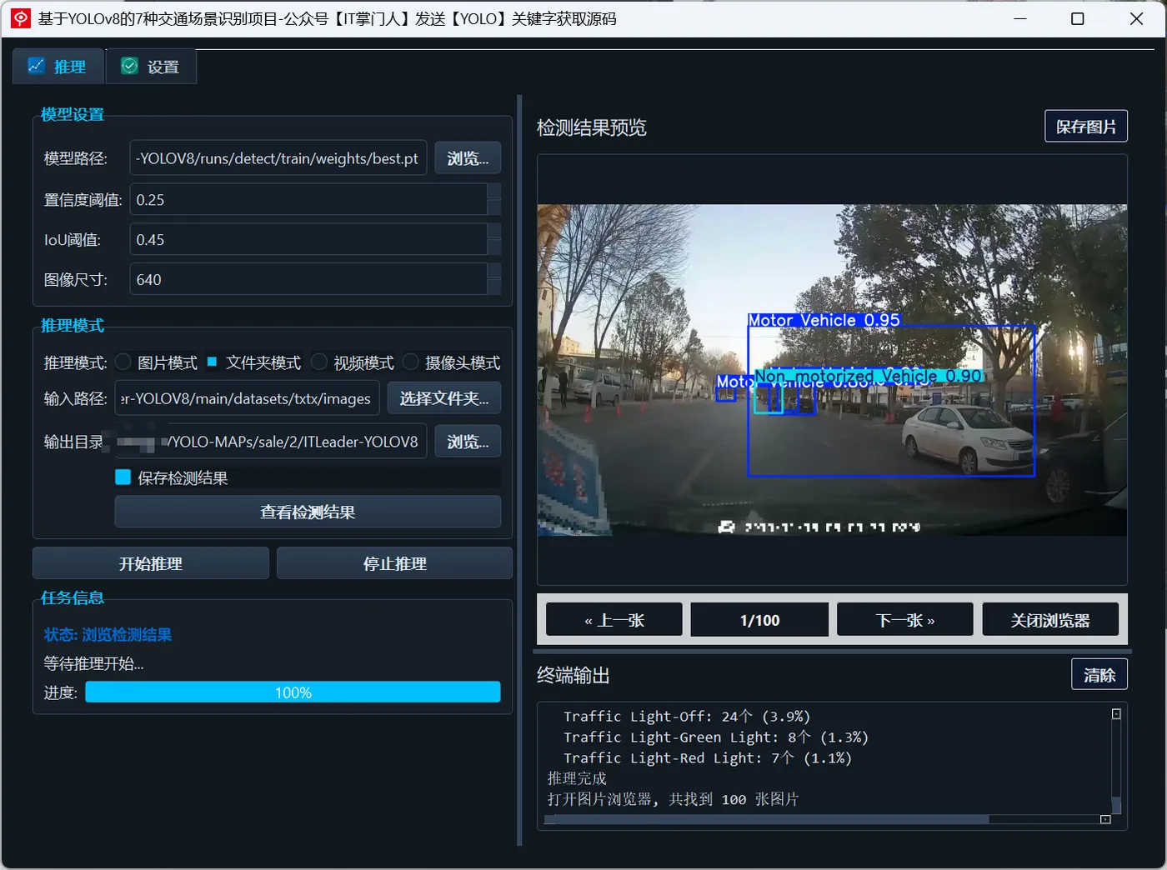Increase the IoU阈值 value with up arrow

(494, 231)
